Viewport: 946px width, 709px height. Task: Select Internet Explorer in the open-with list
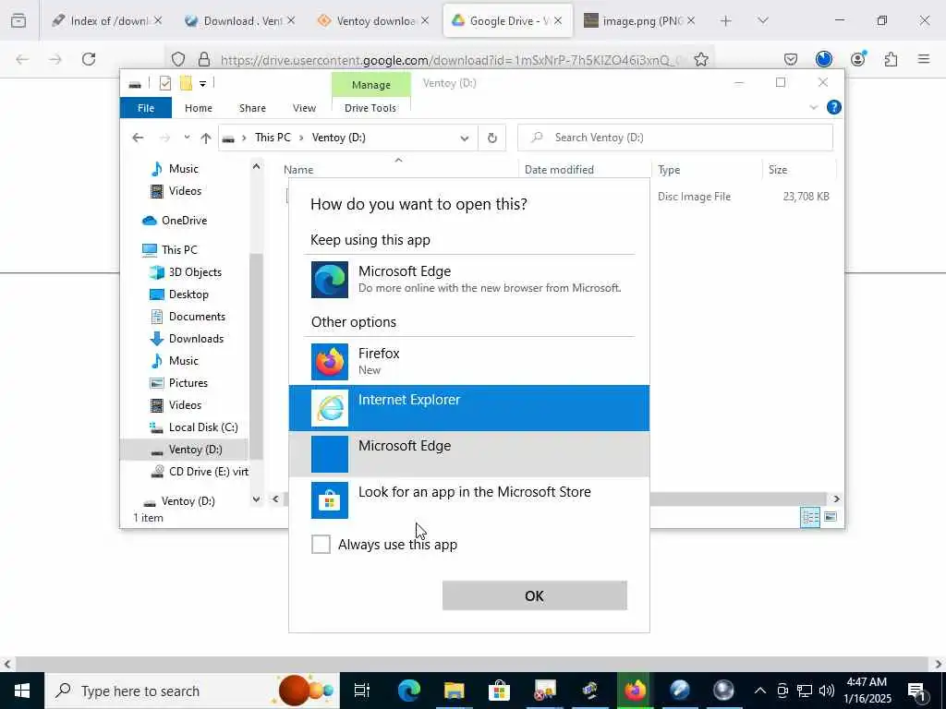click(x=468, y=408)
